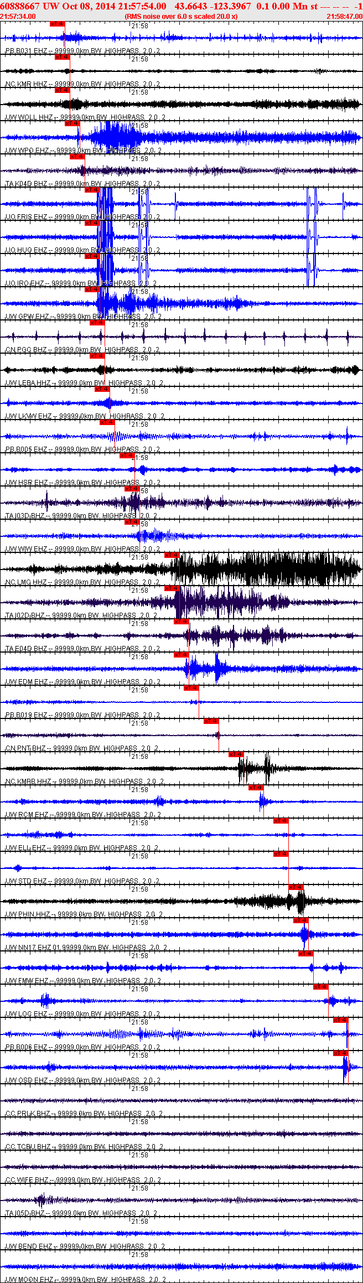This screenshot has width=363, height=1283.
Task: Select the UW LKVW EHZ station label
Action: 85,416
